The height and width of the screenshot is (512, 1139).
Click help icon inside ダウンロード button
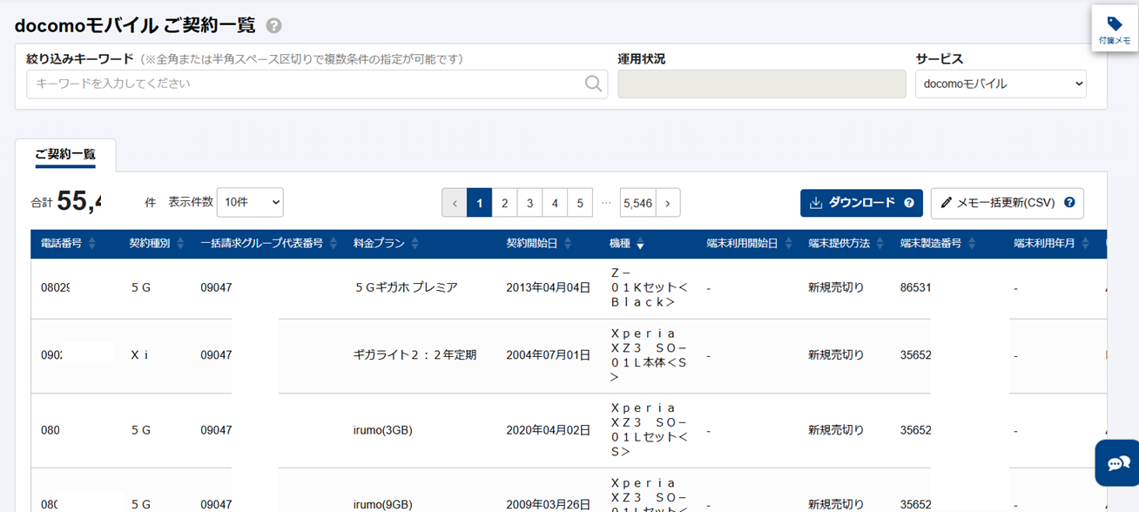point(909,203)
